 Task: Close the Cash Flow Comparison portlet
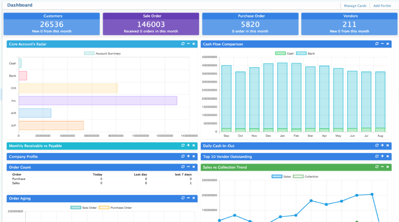[388, 44]
